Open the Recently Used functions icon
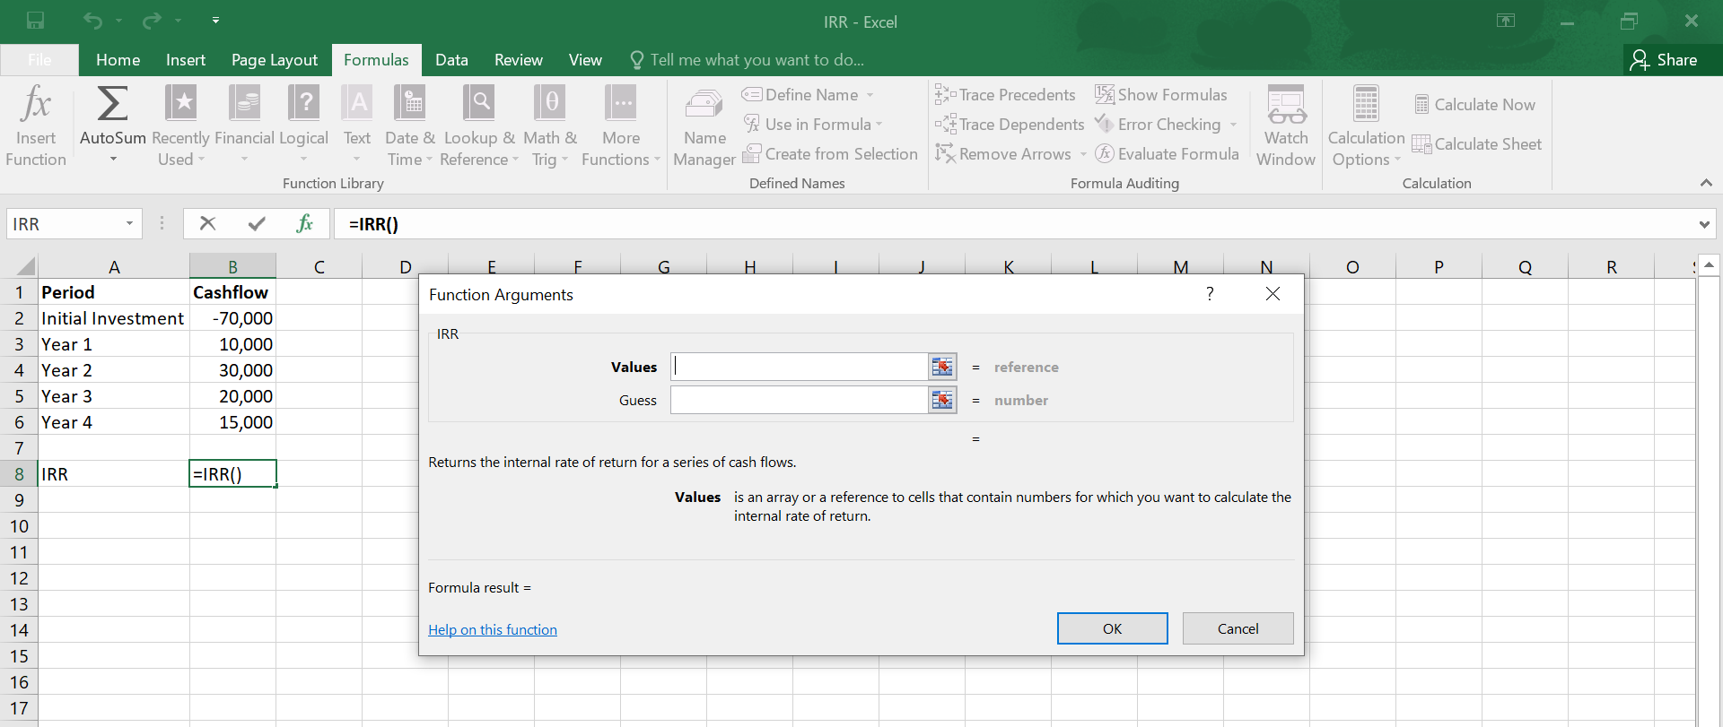Image resolution: width=1723 pixels, height=727 pixels. coord(180,104)
